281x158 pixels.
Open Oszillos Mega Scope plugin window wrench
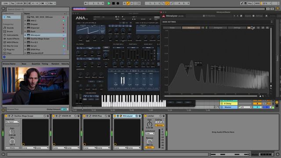coord(12,116)
